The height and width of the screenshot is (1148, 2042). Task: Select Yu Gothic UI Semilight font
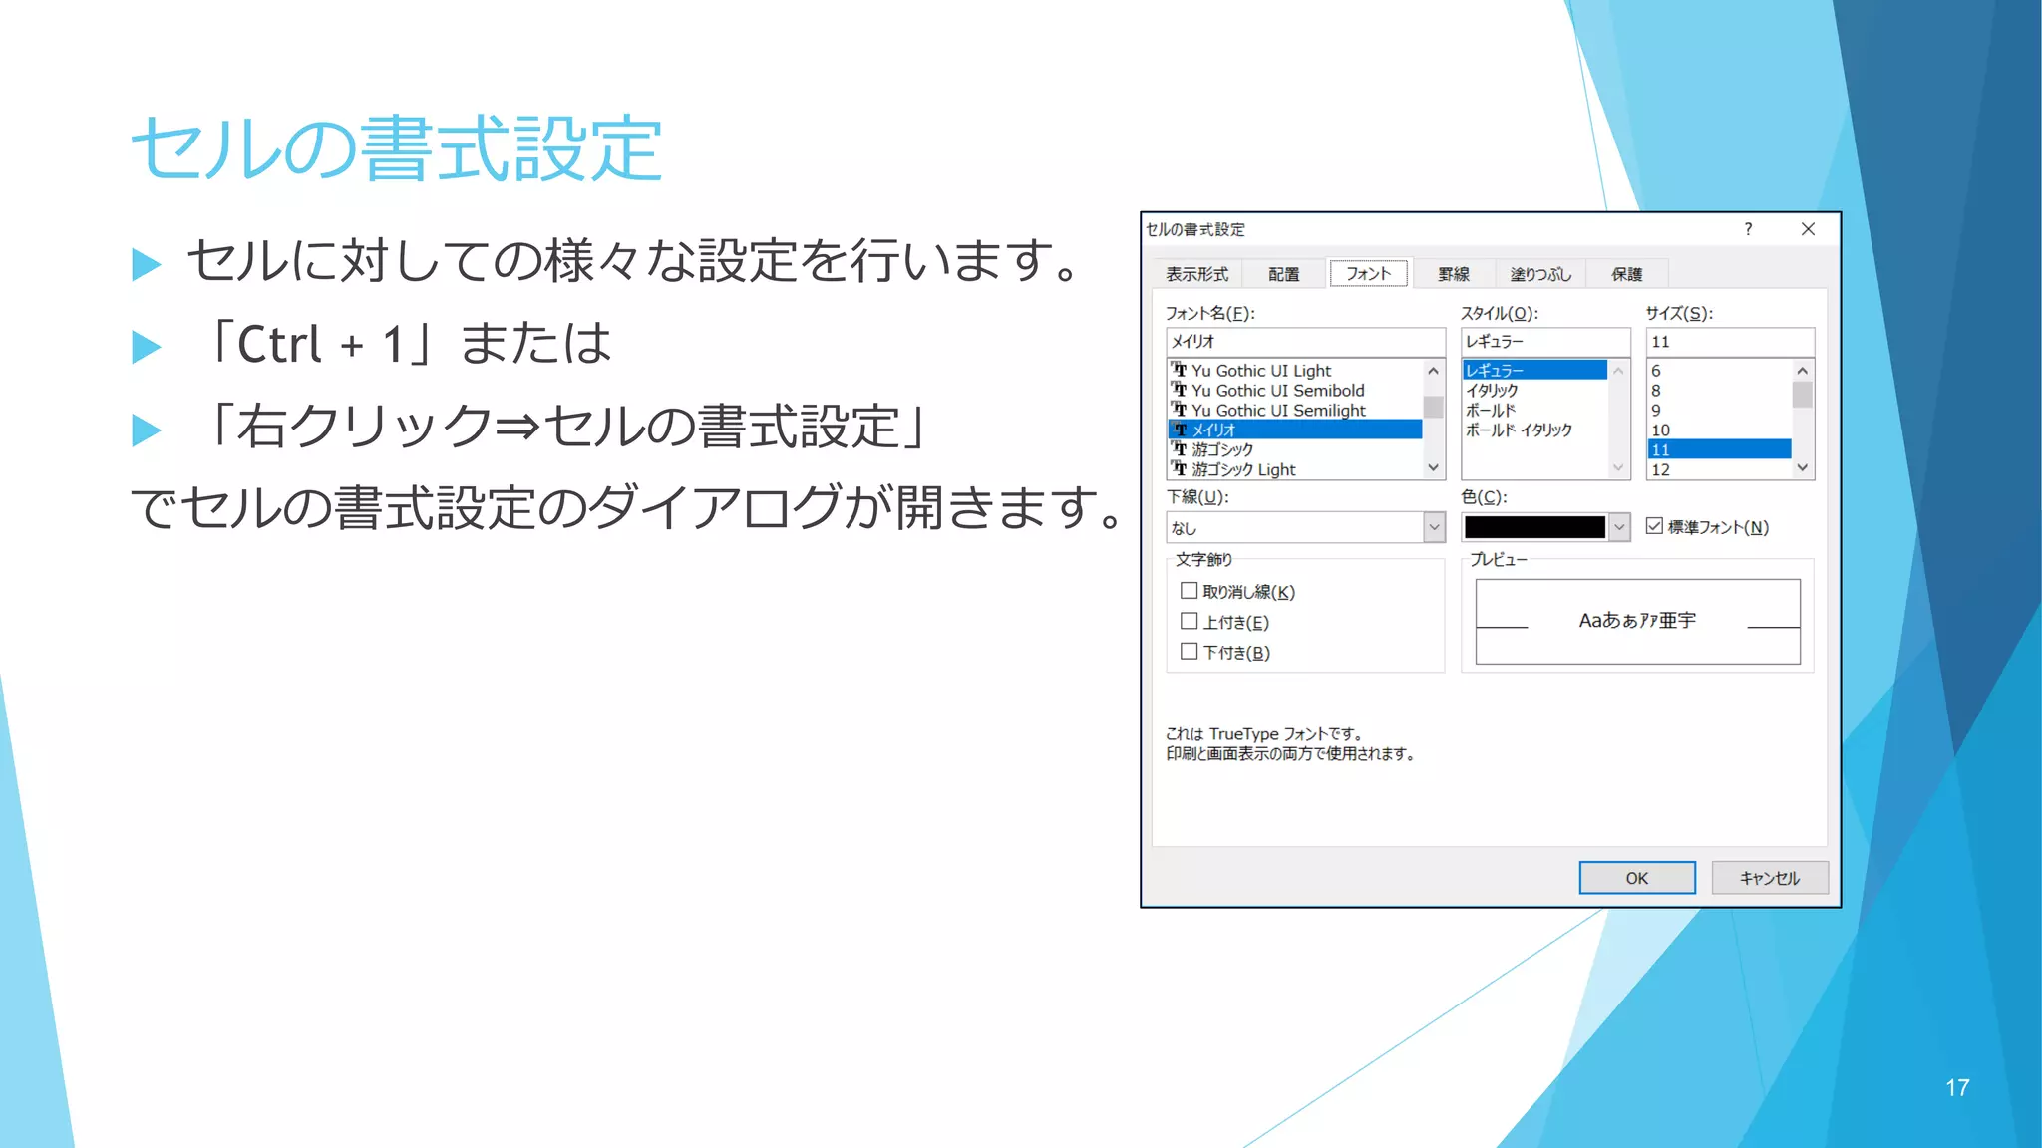(1295, 411)
